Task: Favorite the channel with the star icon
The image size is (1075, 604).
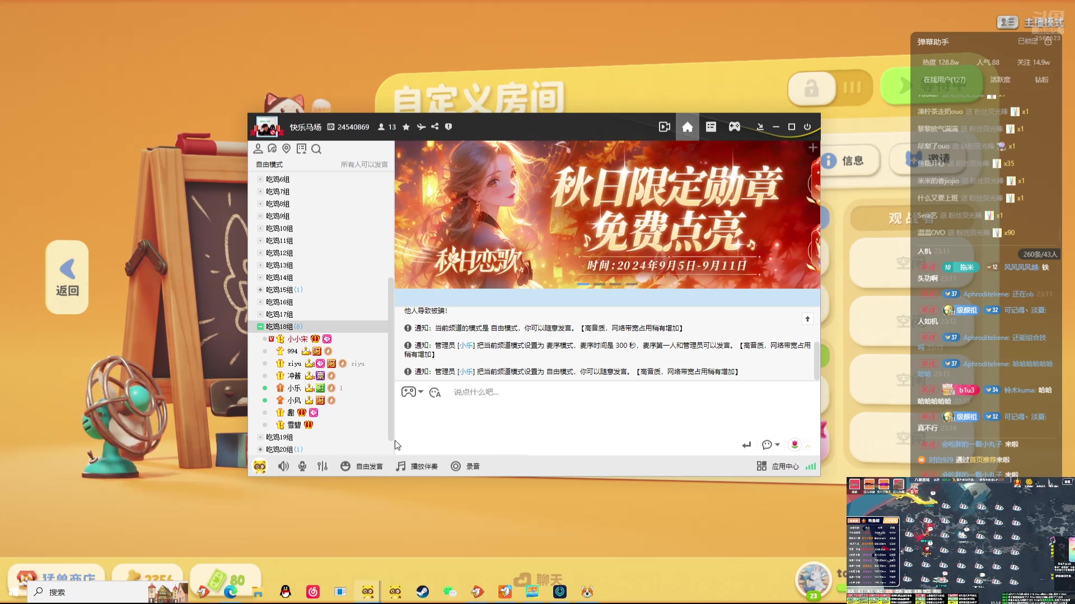Action: pos(406,127)
